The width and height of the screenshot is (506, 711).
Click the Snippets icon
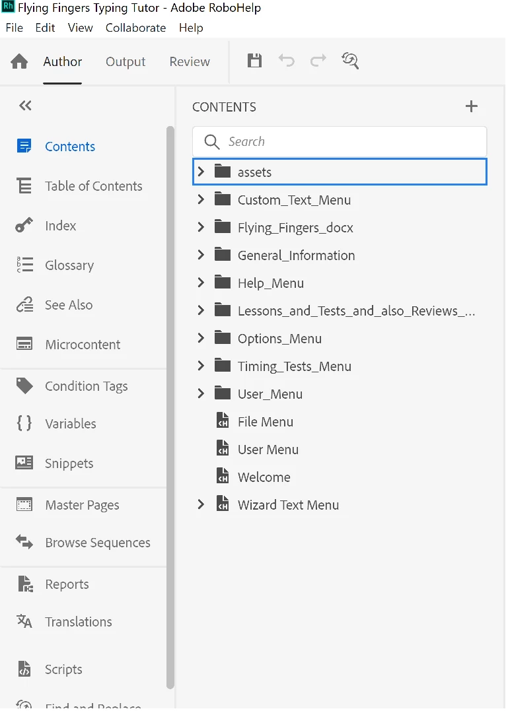(x=24, y=463)
